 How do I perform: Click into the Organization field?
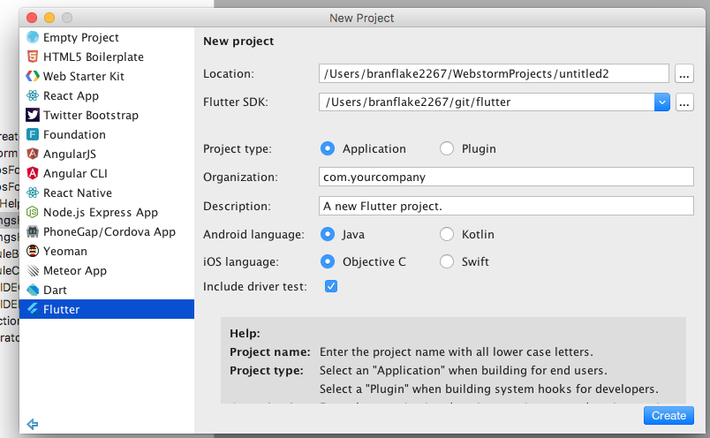(506, 177)
